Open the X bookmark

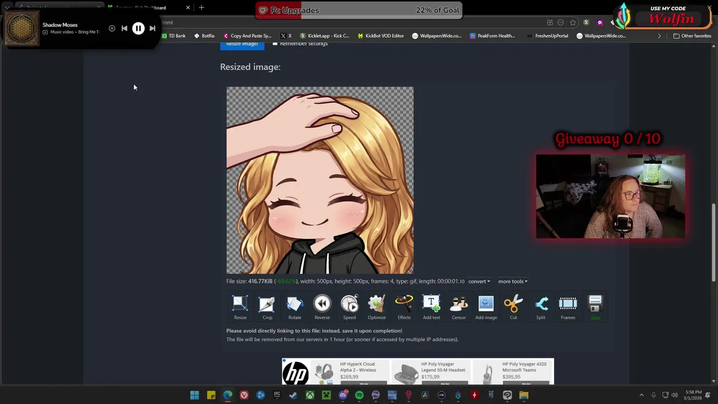point(286,36)
